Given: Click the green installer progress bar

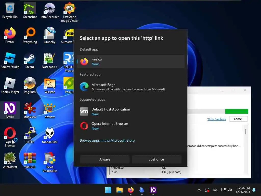Looking at the screenshot, I should click(x=237, y=111).
